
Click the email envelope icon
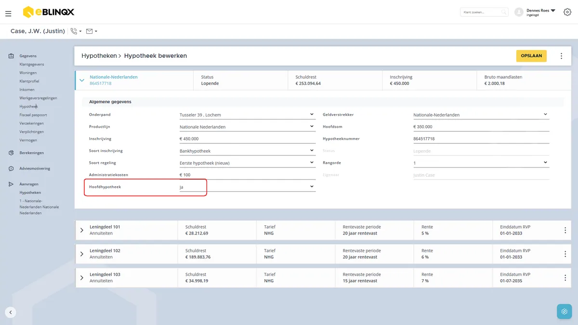point(89,31)
